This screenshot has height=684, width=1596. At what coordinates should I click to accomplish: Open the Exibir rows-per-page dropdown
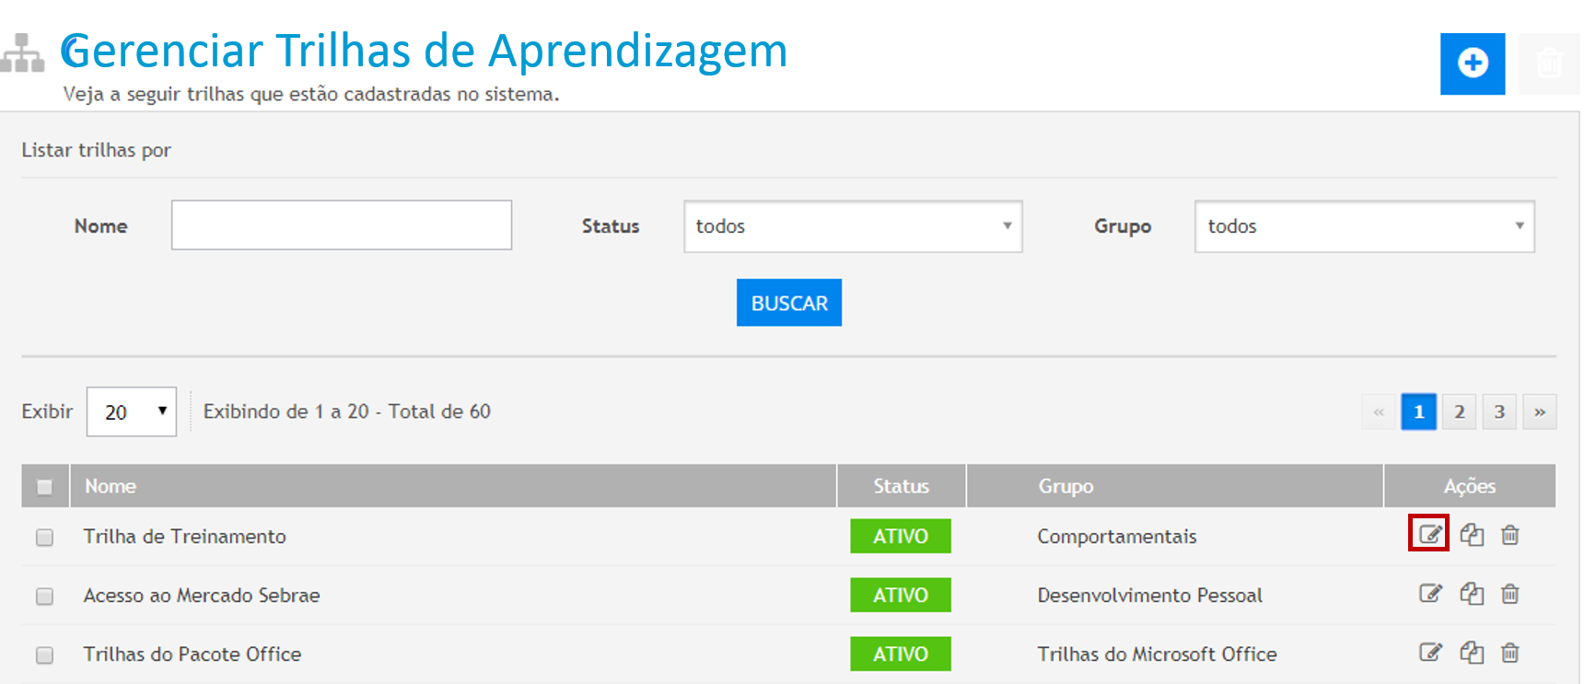(x=132, y=412)
